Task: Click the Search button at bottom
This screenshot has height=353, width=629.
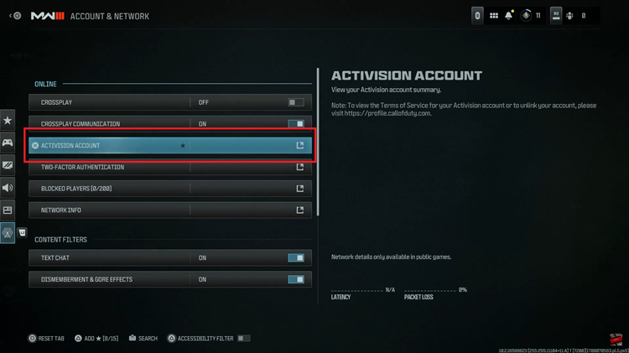Action: [143, 339]
